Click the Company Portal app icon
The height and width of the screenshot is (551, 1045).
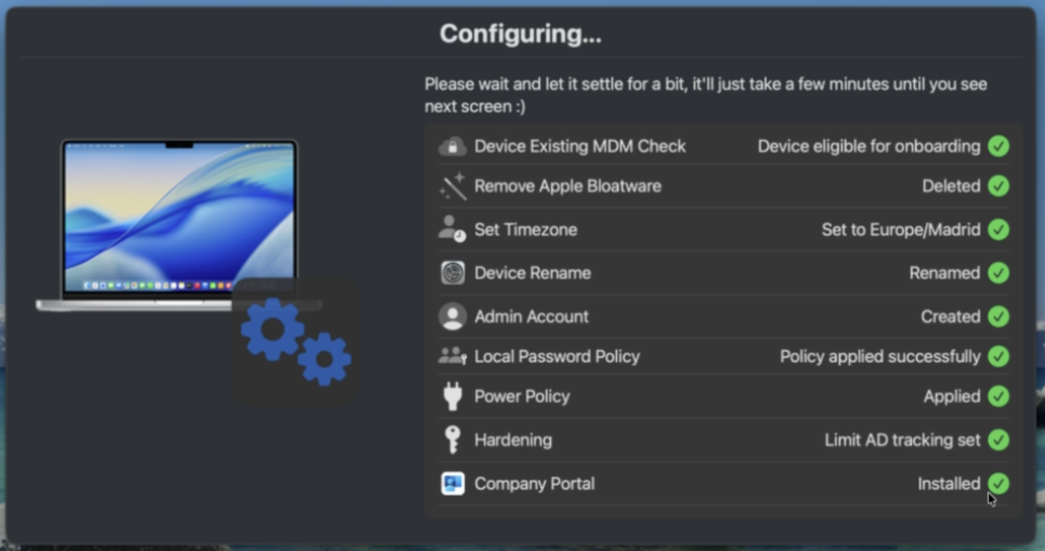point(453,484)
